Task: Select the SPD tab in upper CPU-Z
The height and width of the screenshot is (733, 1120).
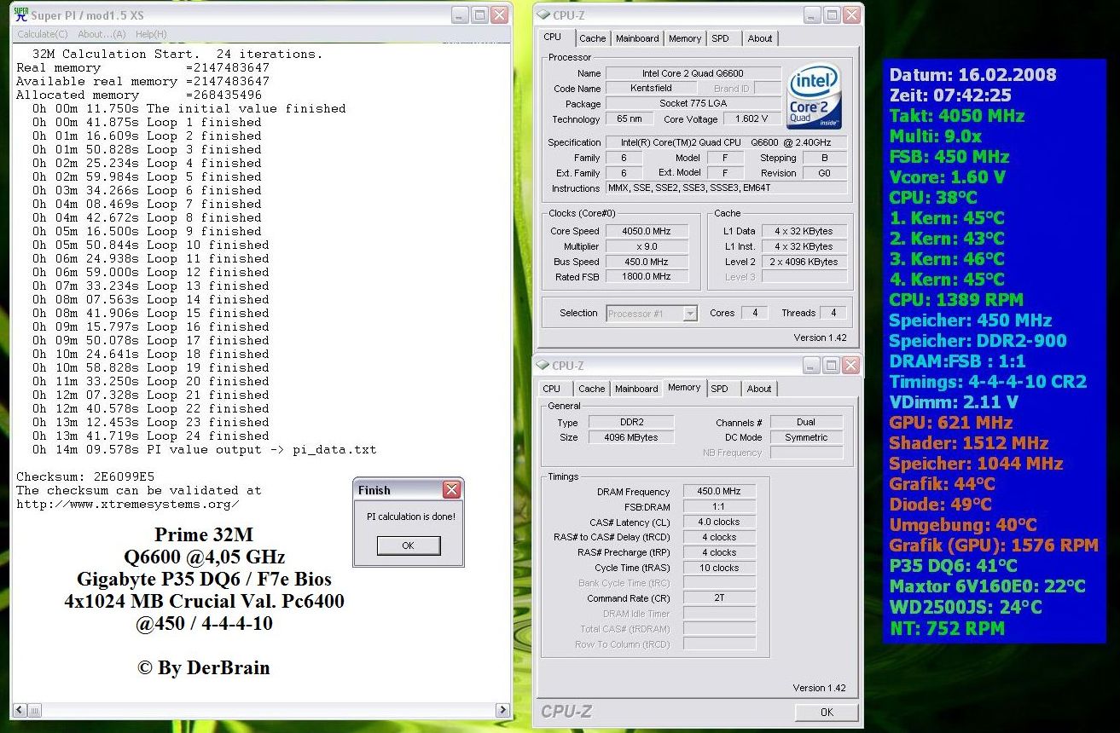Action: [720, 38]
